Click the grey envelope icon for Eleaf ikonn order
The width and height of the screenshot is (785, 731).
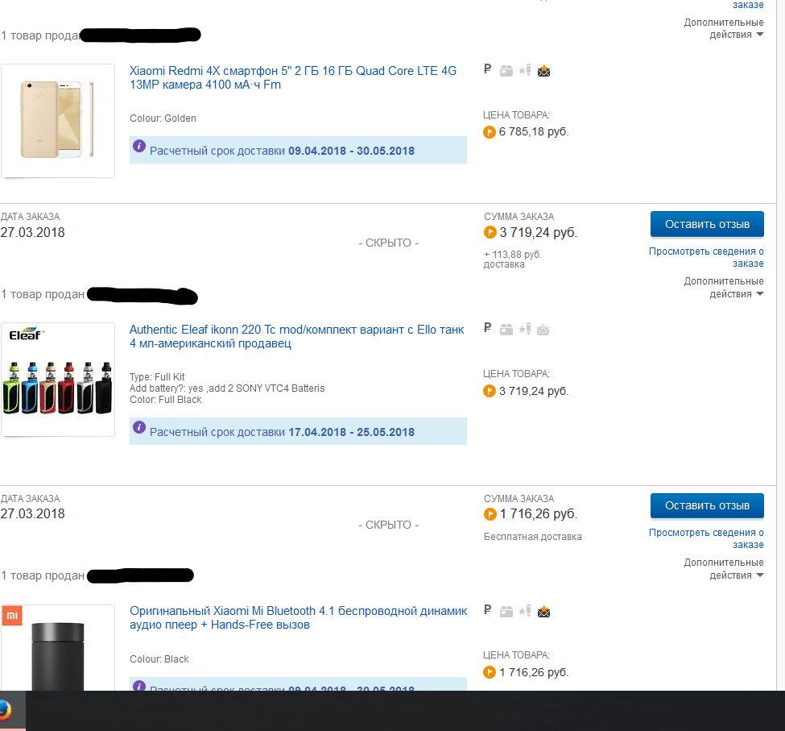pyautogui.click(x=543, y=330)
